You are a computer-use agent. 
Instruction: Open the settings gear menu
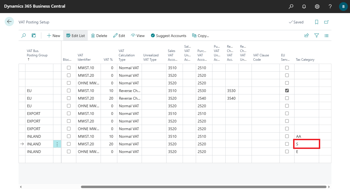(317, 6)
